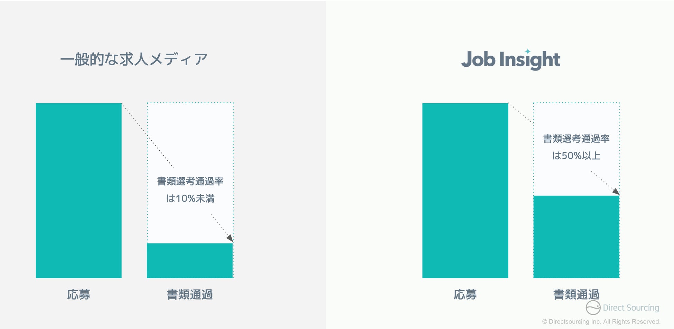Screen dimensions: 674x329
Task: Click the Direct Sourcing brand text
Action: click(631, 308)
